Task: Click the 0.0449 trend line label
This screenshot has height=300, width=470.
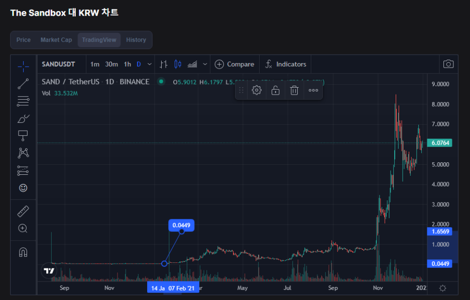Action: click(181, 225)
